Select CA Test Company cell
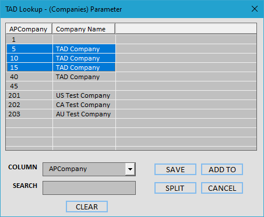 84,105
